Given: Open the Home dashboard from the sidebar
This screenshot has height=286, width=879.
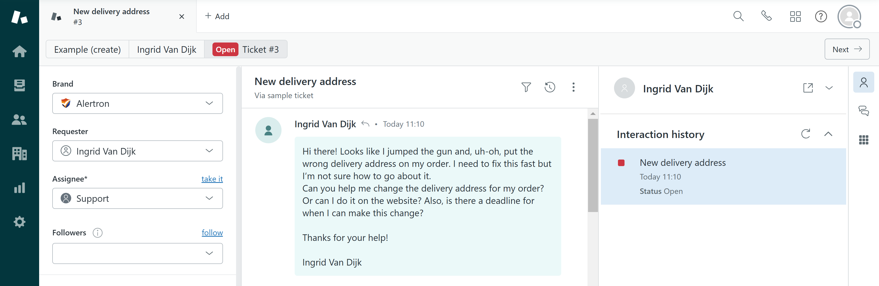Looking at the screenshot, I should tap(19, 51).
